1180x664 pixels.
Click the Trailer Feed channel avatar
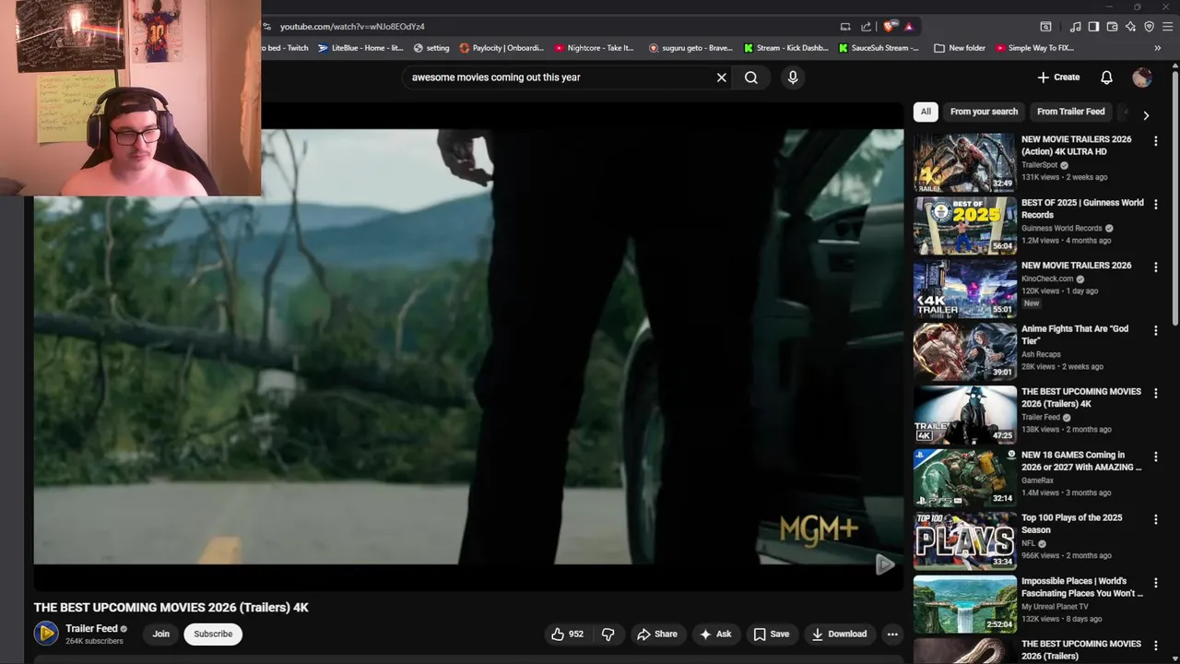point(46,634)
